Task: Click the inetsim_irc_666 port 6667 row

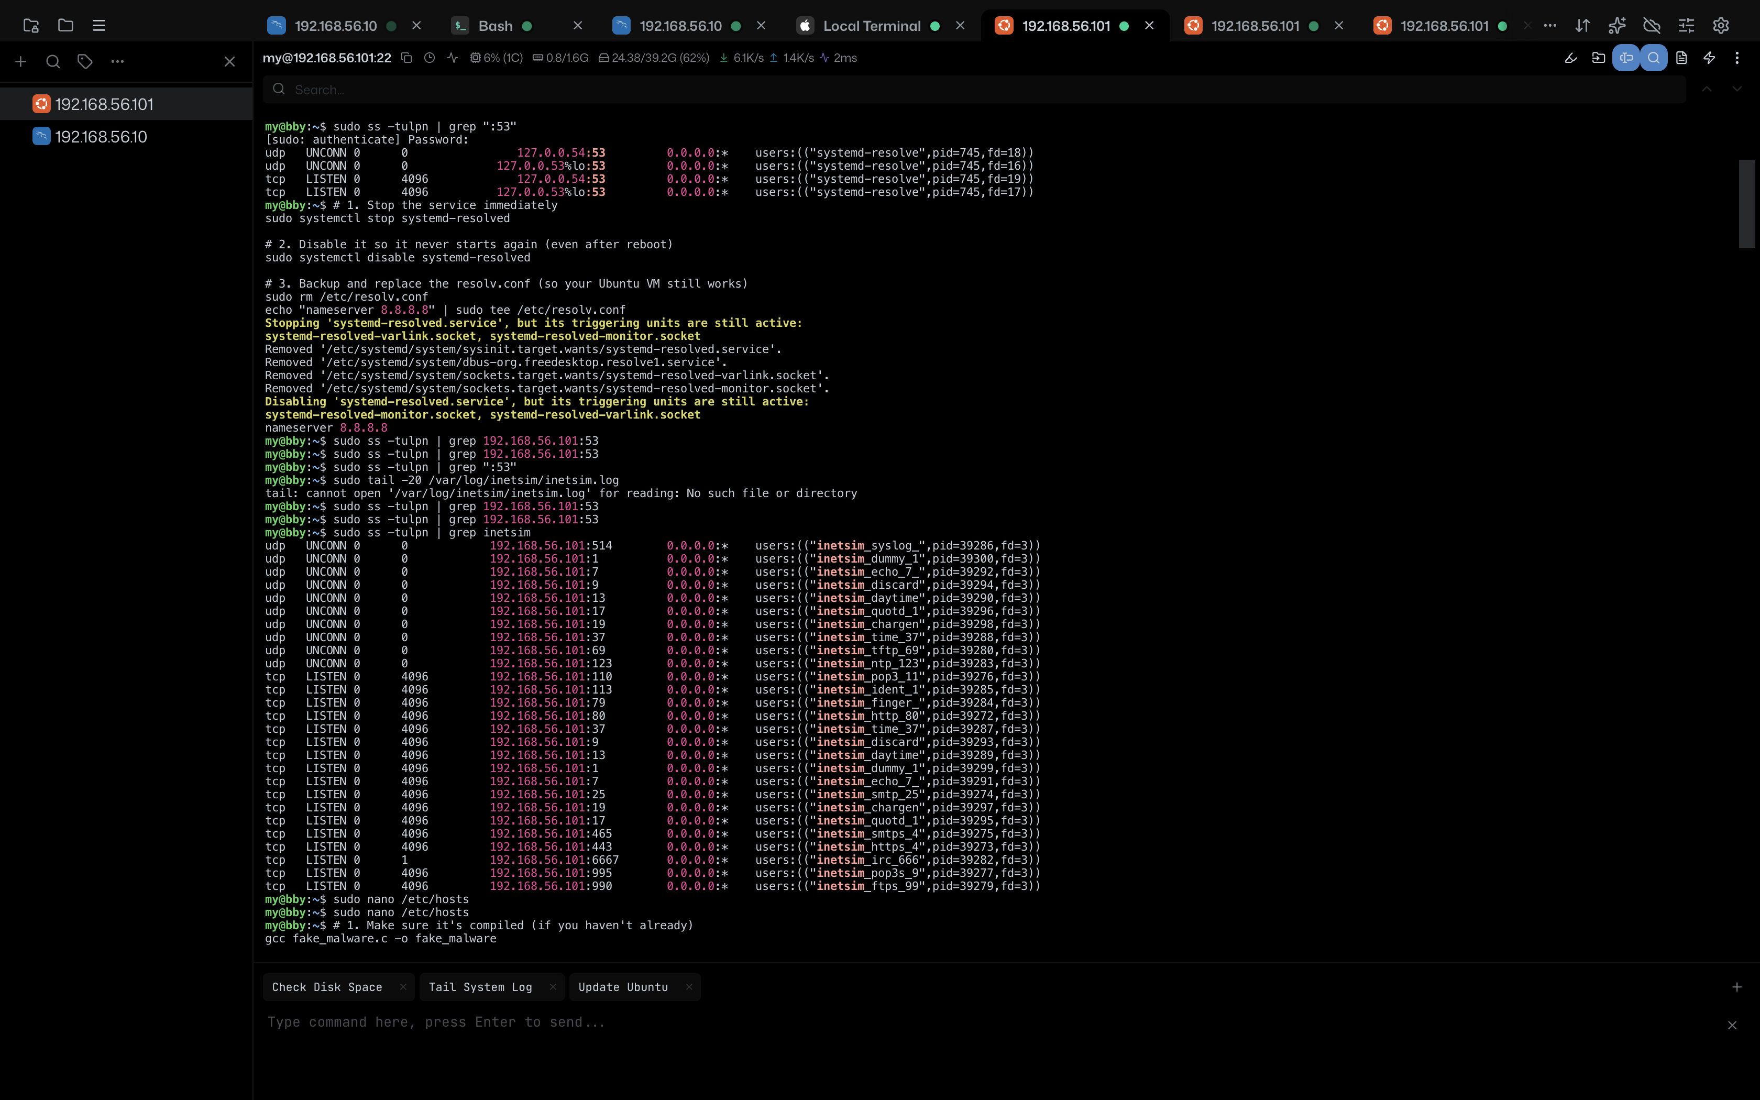Action: tap(652, 860)
